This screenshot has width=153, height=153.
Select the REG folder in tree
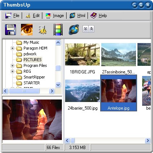[27, 71]
